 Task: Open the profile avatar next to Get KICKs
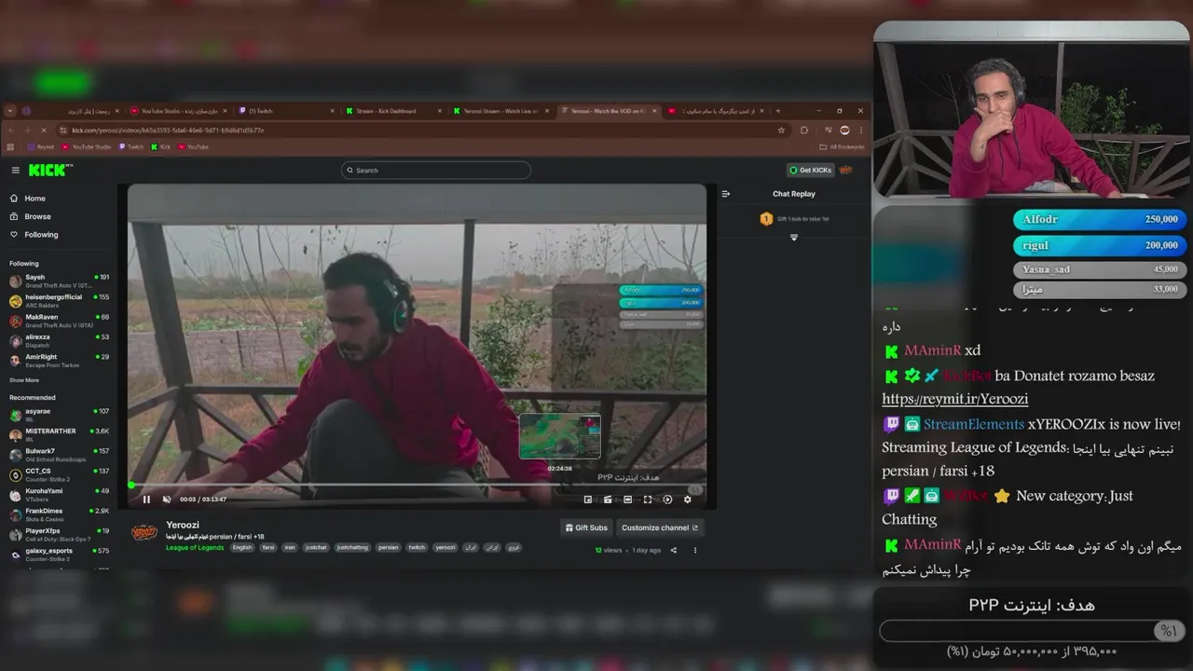click(846, 171)
